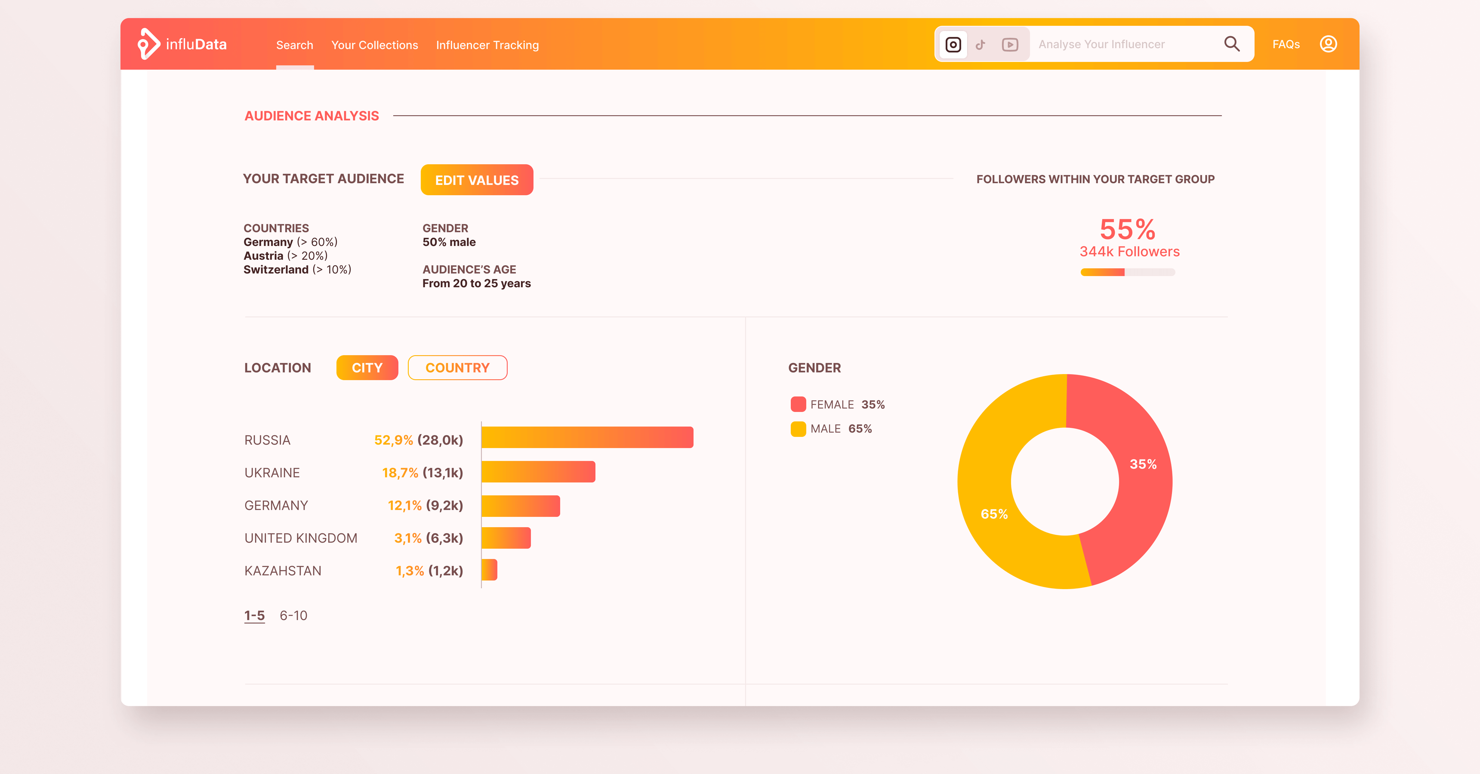Select the Instagram platform icon
1480x774 pixels.
click(953, 43)
